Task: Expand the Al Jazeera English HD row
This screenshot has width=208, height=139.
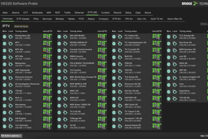Action: pyautogui.click(x=187, y=78)
